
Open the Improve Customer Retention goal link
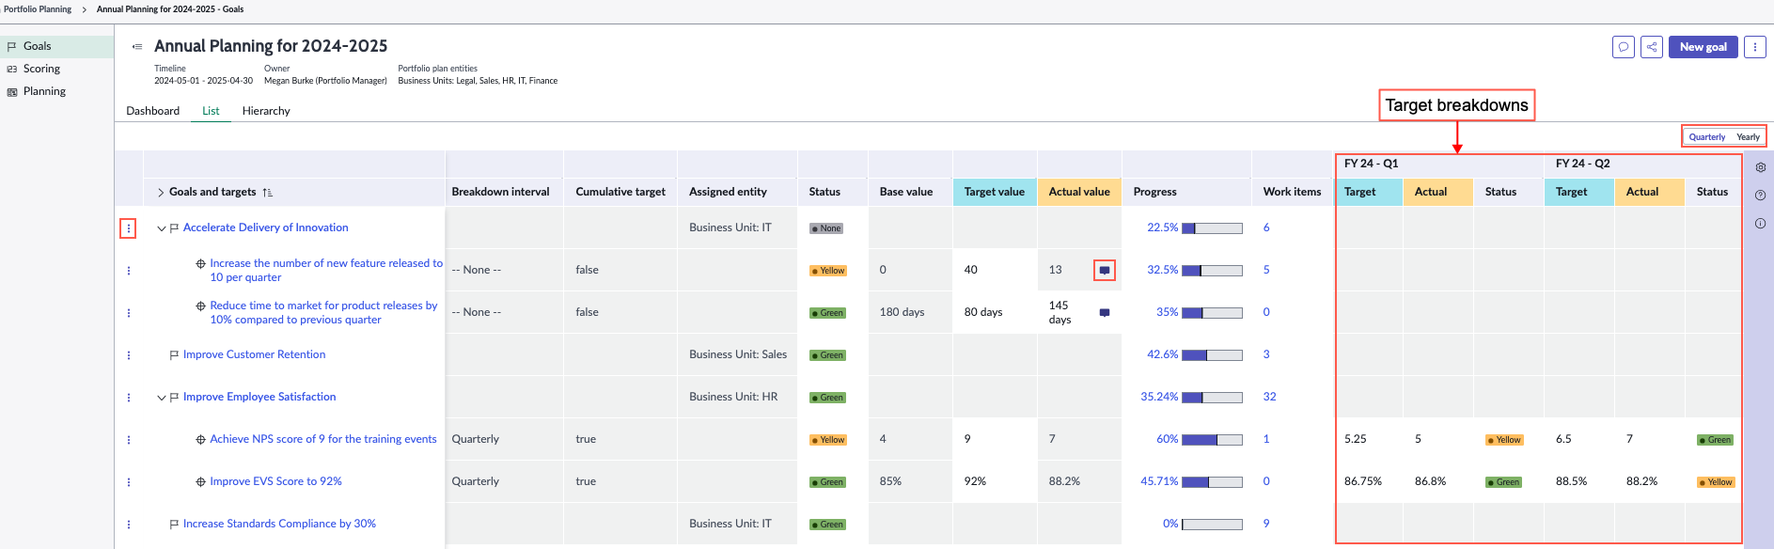pyautogui.click(x=254, y=354)
